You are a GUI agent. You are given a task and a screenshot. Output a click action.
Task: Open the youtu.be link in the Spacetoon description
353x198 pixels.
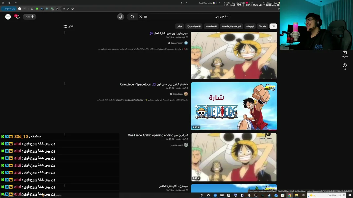point(130,100)
